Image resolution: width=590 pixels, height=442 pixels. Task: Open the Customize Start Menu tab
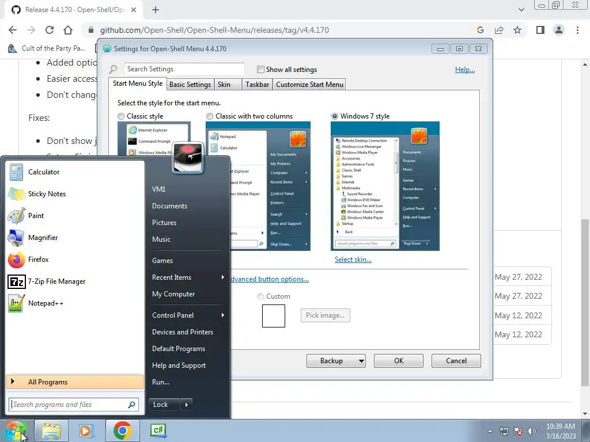pyautogui.click(x=309, y=85)
